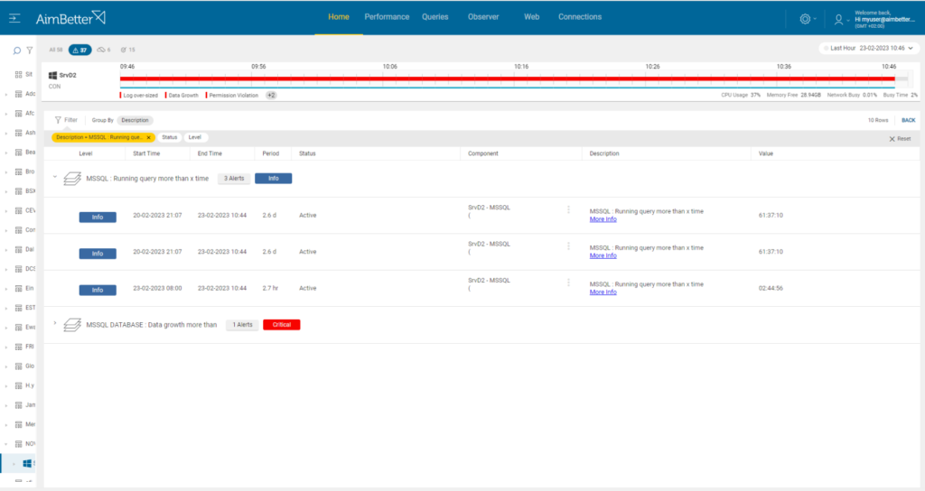Viewport: 925px width, 491px height.
Task: Expand the Con sidebar tree node
Action: [6, 230]
